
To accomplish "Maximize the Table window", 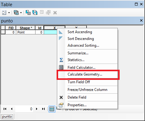I will click(136, 4).
